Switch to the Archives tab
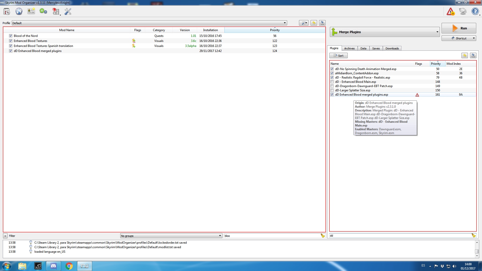The image size is (482, 271). point(349,48)
